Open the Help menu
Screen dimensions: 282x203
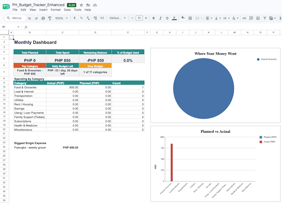(x=88, y=10)
